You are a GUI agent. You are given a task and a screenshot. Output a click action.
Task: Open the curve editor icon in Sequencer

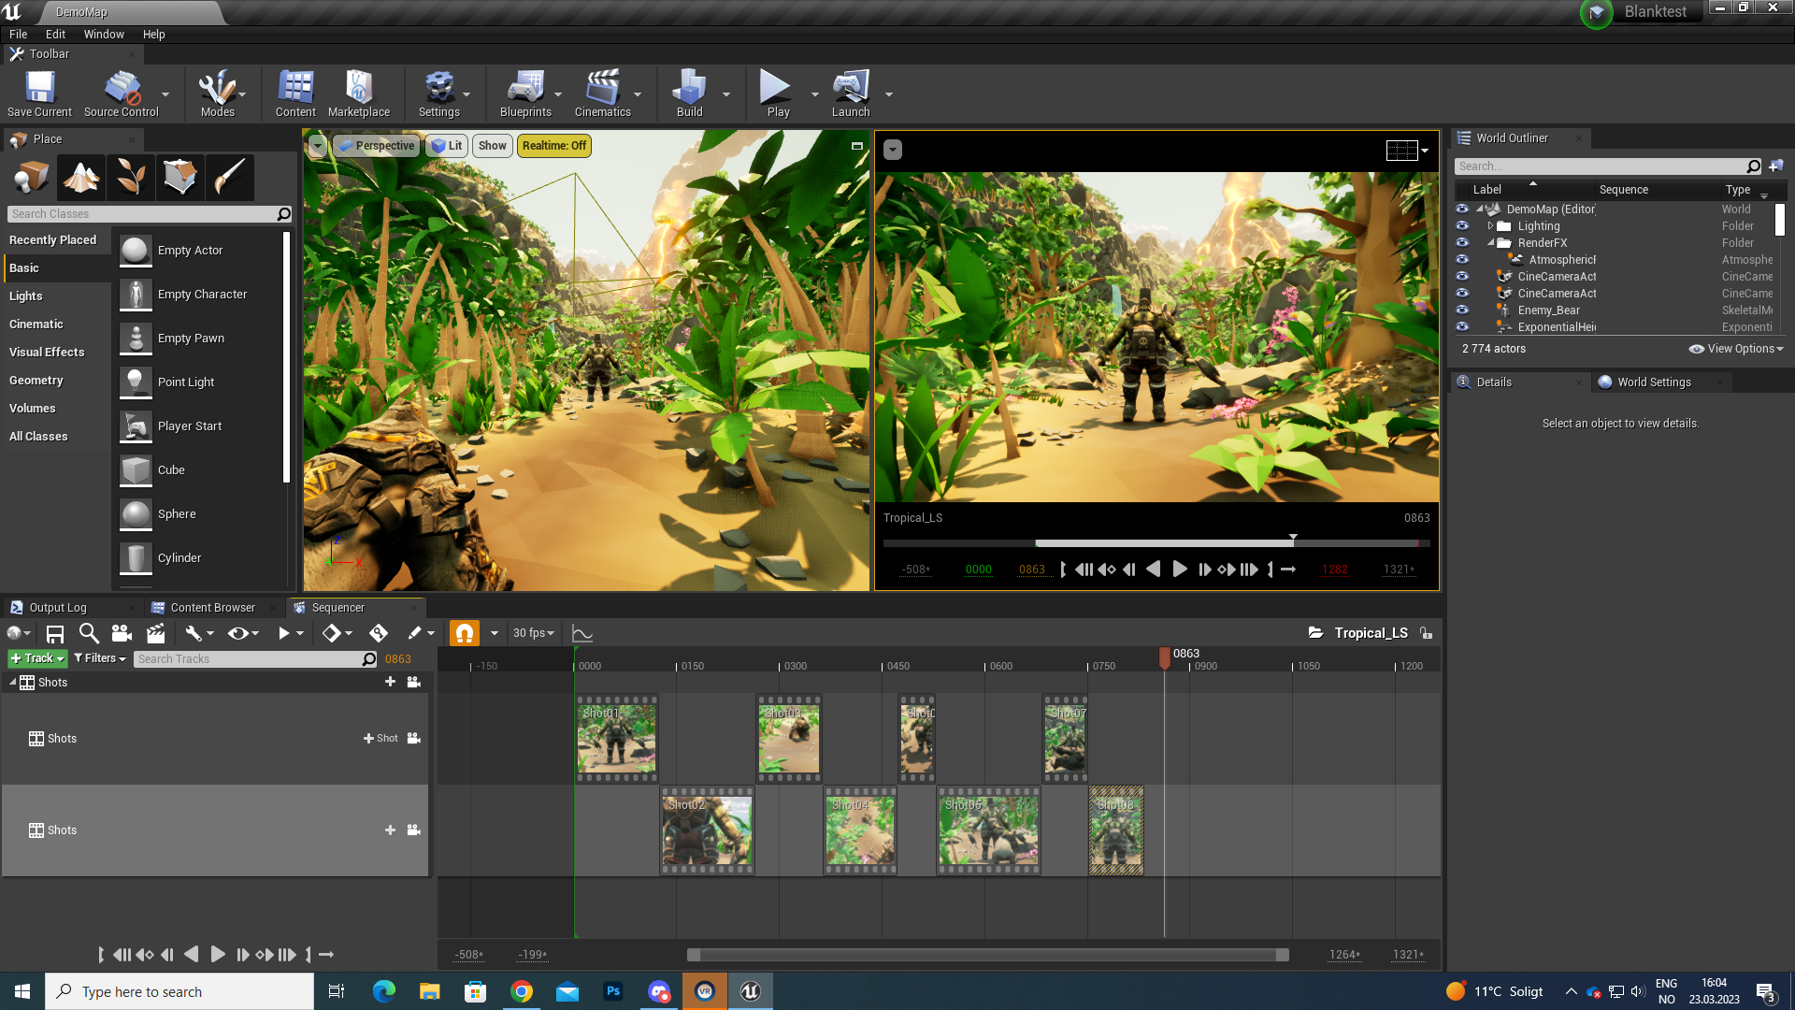pos(582,633)
